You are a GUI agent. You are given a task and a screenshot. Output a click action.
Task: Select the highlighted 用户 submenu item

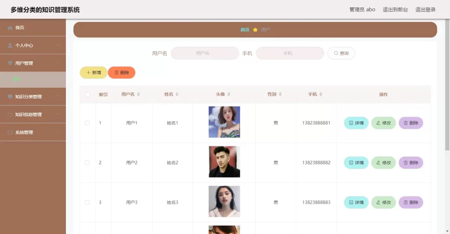pos(33,79)
